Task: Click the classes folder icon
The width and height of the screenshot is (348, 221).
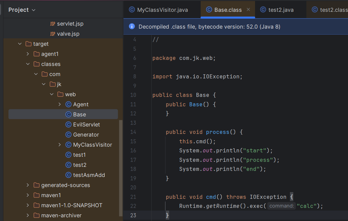Action: [x=36, y=64]
